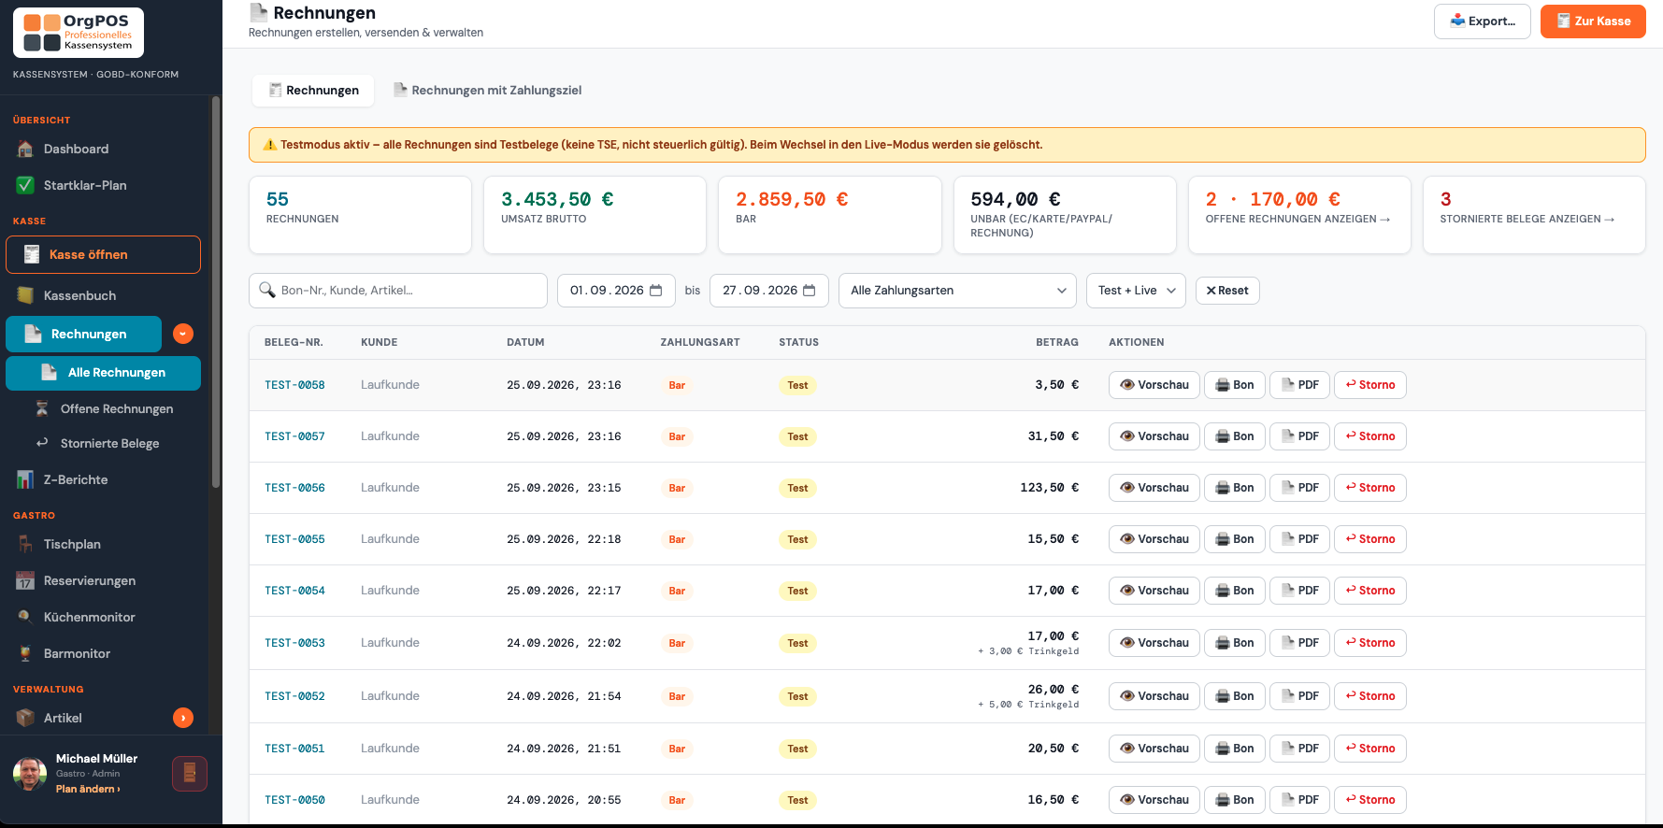Image resolution: width=1663 pixels, height=828 pixels.
Task: Print Bon for TEST-0057
Action: (1235, 436)
